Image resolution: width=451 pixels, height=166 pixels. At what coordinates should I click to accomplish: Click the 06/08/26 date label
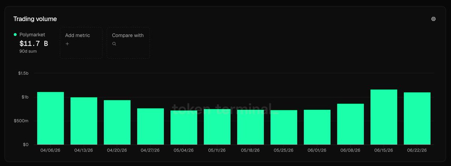351,150
